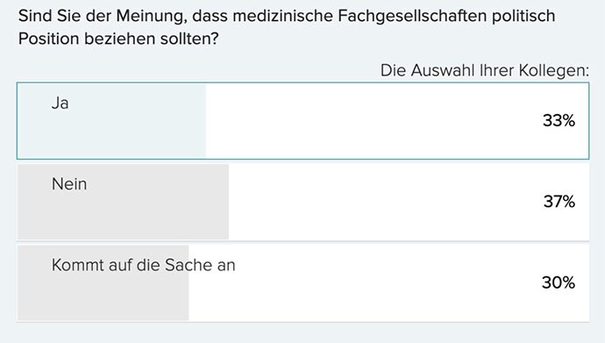This screenshot has width=605, height=343.
Task: Select the "Ja" poll answer
Action: pos(302,121)
